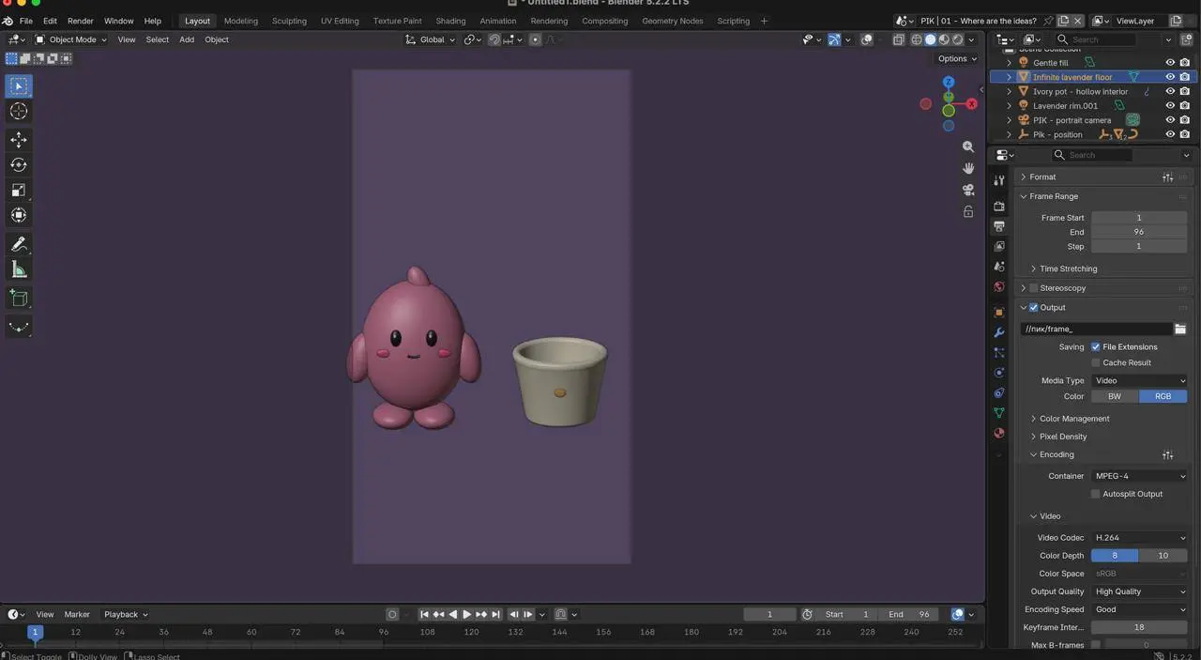
Task: Click the pan hand viewport gizmo
Action: click(x=968, y=168)
